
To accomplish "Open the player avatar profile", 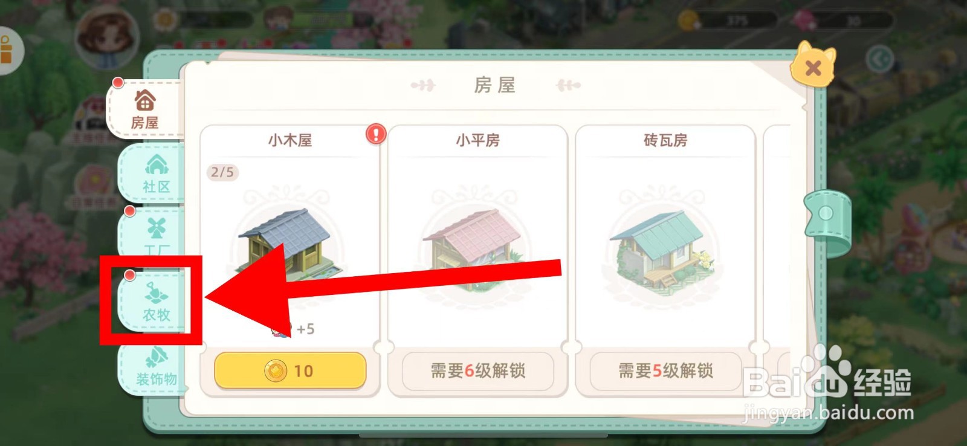I will (108, 37).
